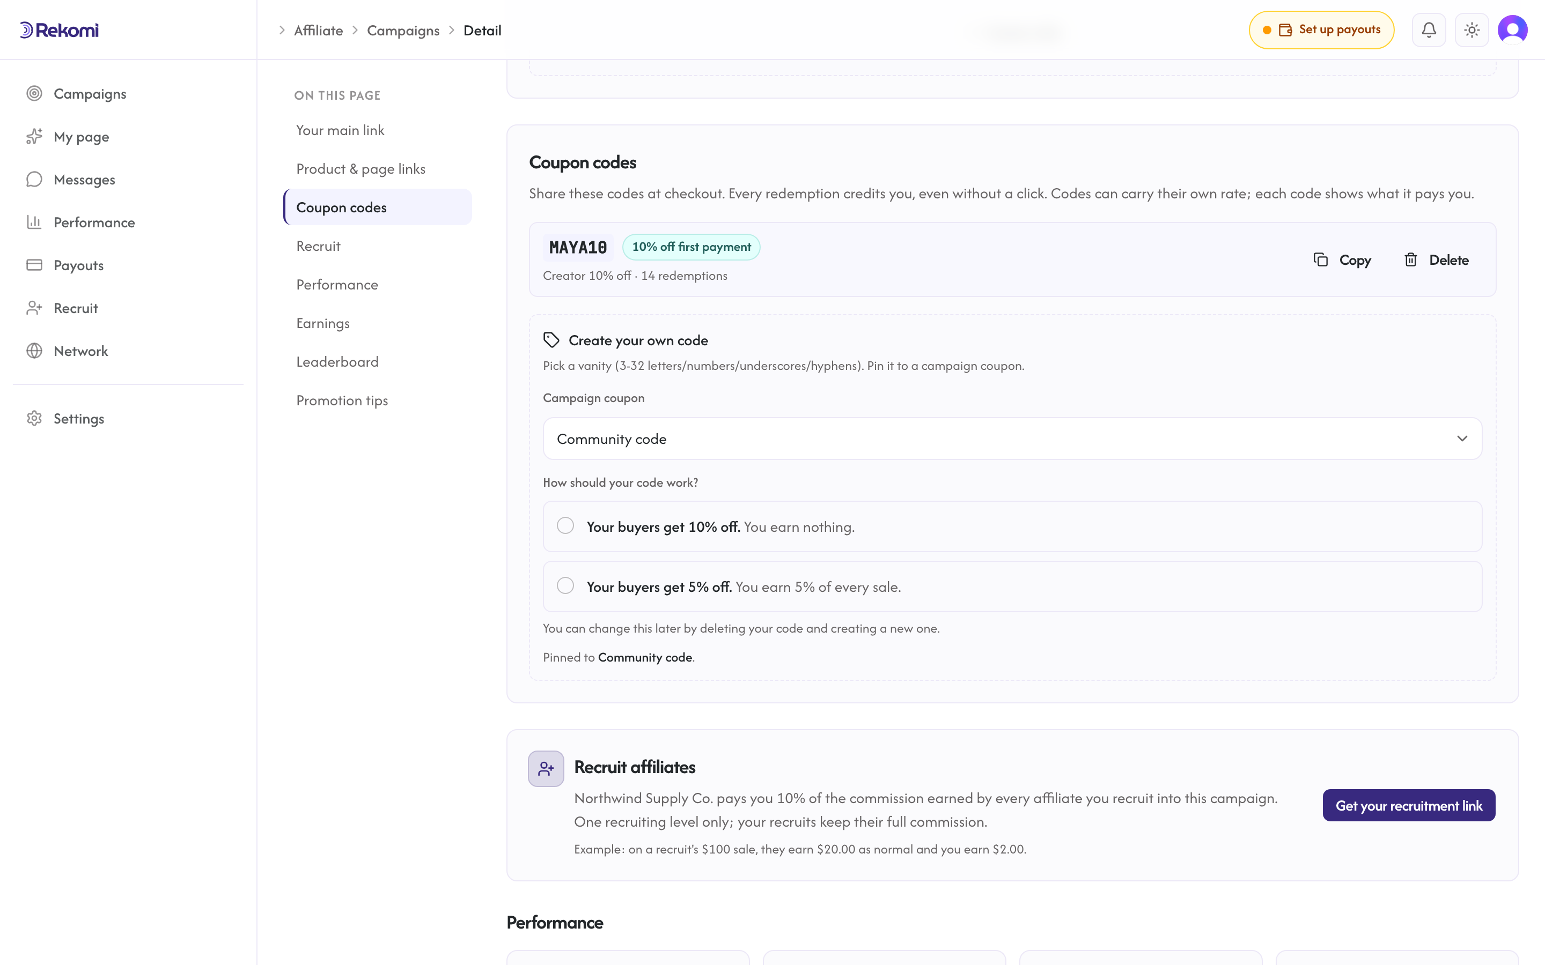Jump to Earnings section

377,323
